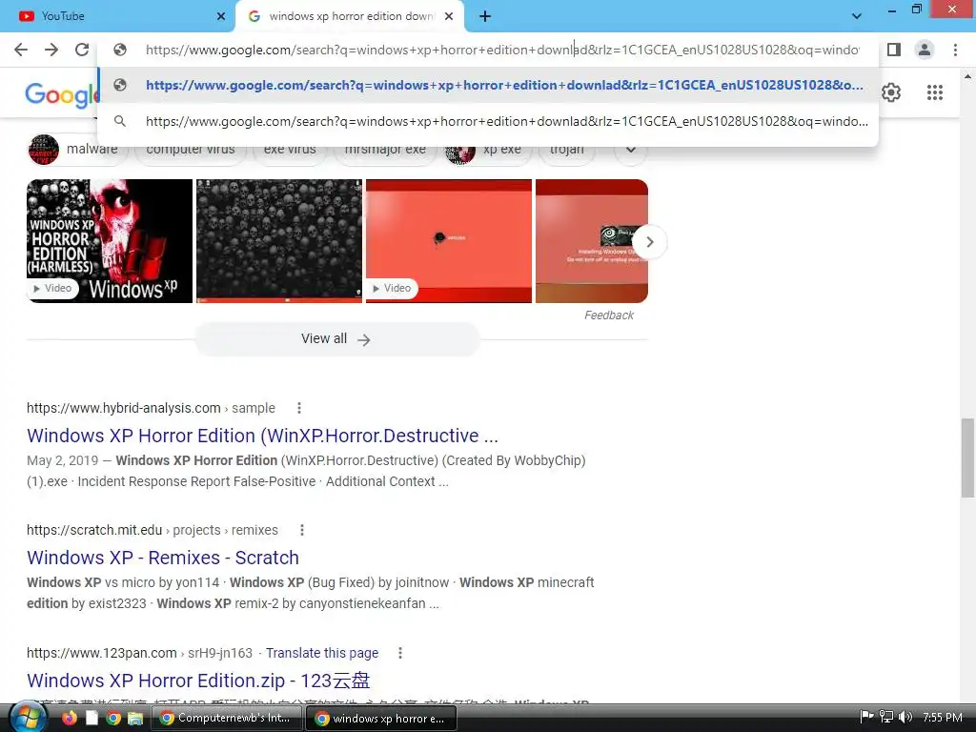The image size is (976, 732).
Task: Open a new browser tab
Action: pos(485,16)
